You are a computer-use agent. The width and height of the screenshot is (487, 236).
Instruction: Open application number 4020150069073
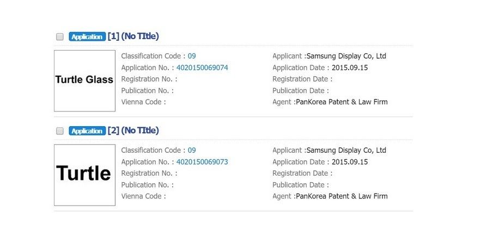202,162
